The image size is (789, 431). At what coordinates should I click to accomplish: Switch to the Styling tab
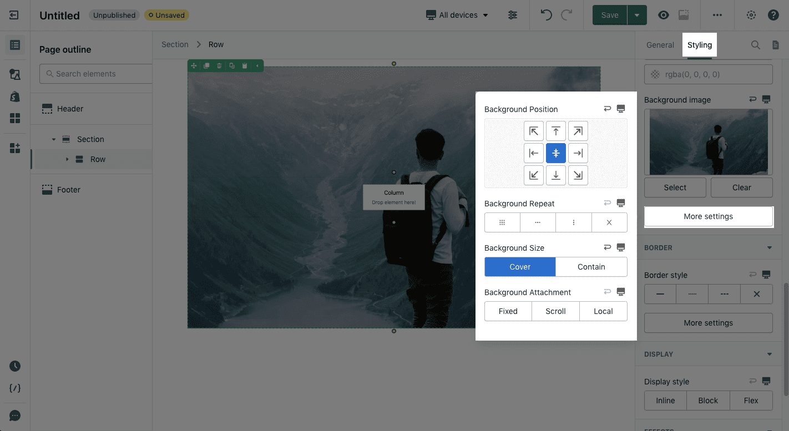tap(700, 45)
